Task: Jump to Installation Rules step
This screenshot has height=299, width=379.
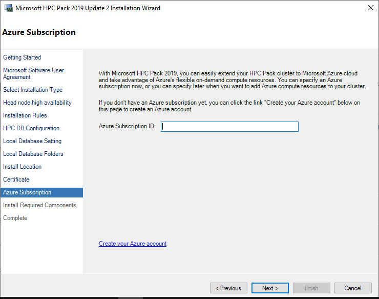Action: [x=25, y=115]
